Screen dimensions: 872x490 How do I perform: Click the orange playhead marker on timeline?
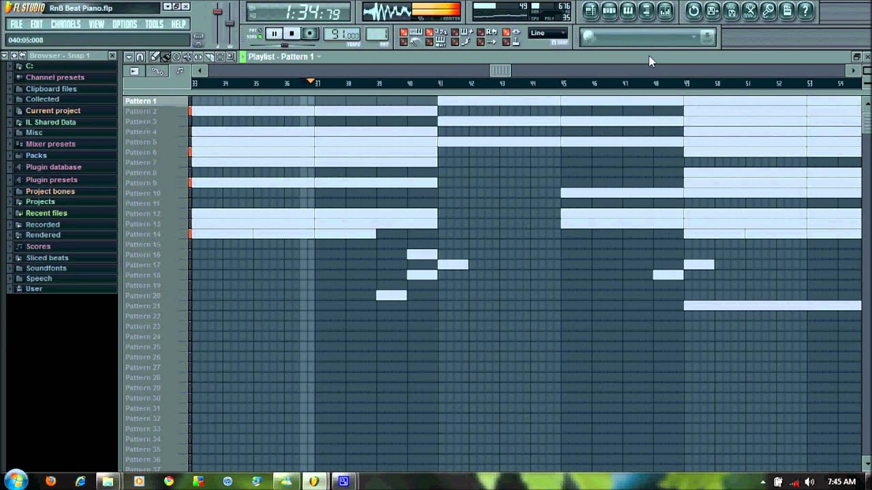click(311, 81)
